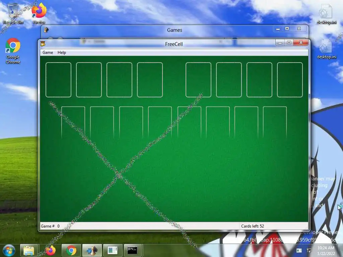Switch to Firefox on the taskbar

[x=50, y=250]
